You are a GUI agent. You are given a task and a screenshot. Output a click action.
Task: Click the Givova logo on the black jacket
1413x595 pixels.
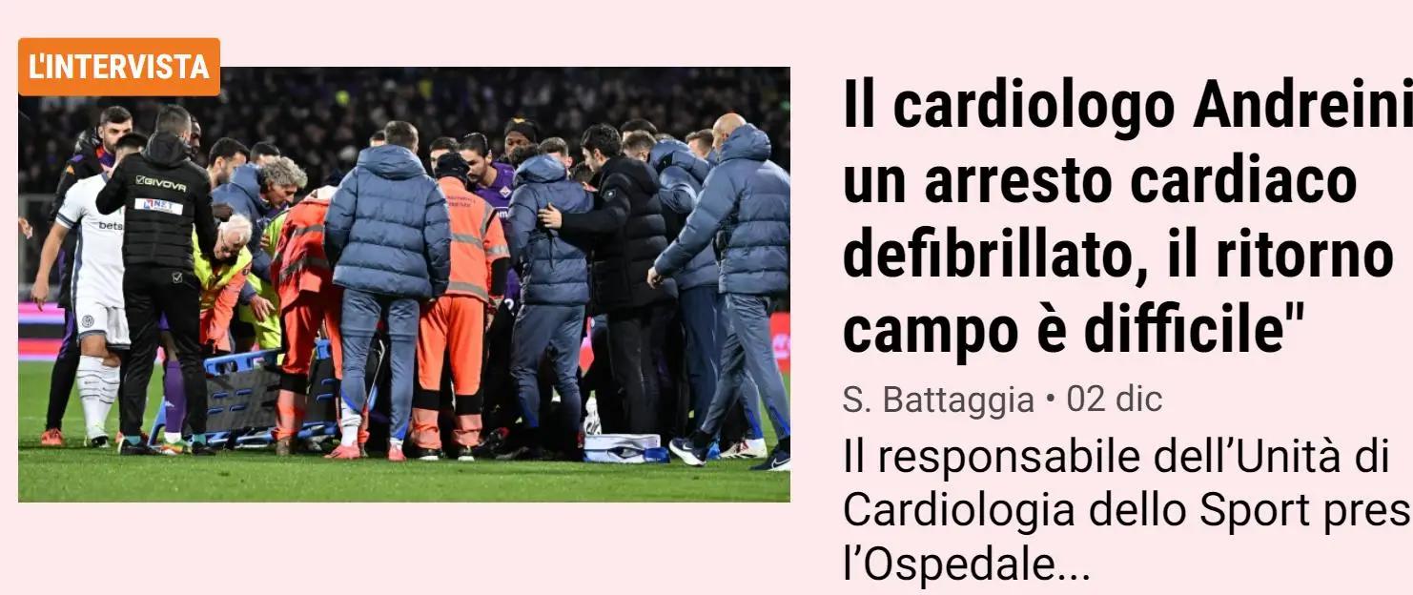click(x=160, y=182)
